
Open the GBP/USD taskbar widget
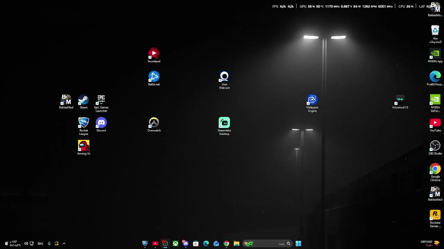coord(430,243)
